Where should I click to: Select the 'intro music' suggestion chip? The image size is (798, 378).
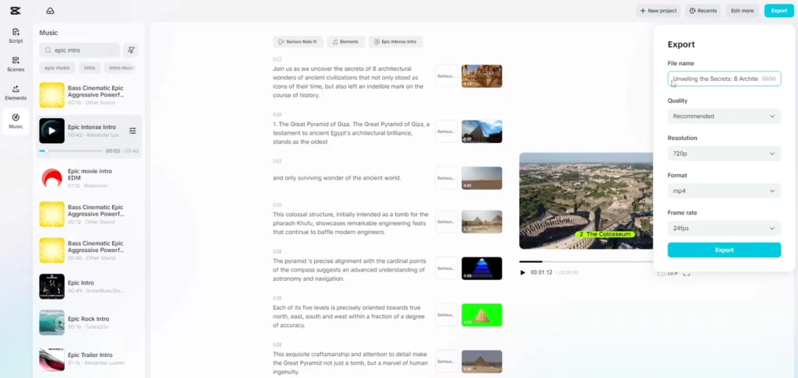coord(121,68)
